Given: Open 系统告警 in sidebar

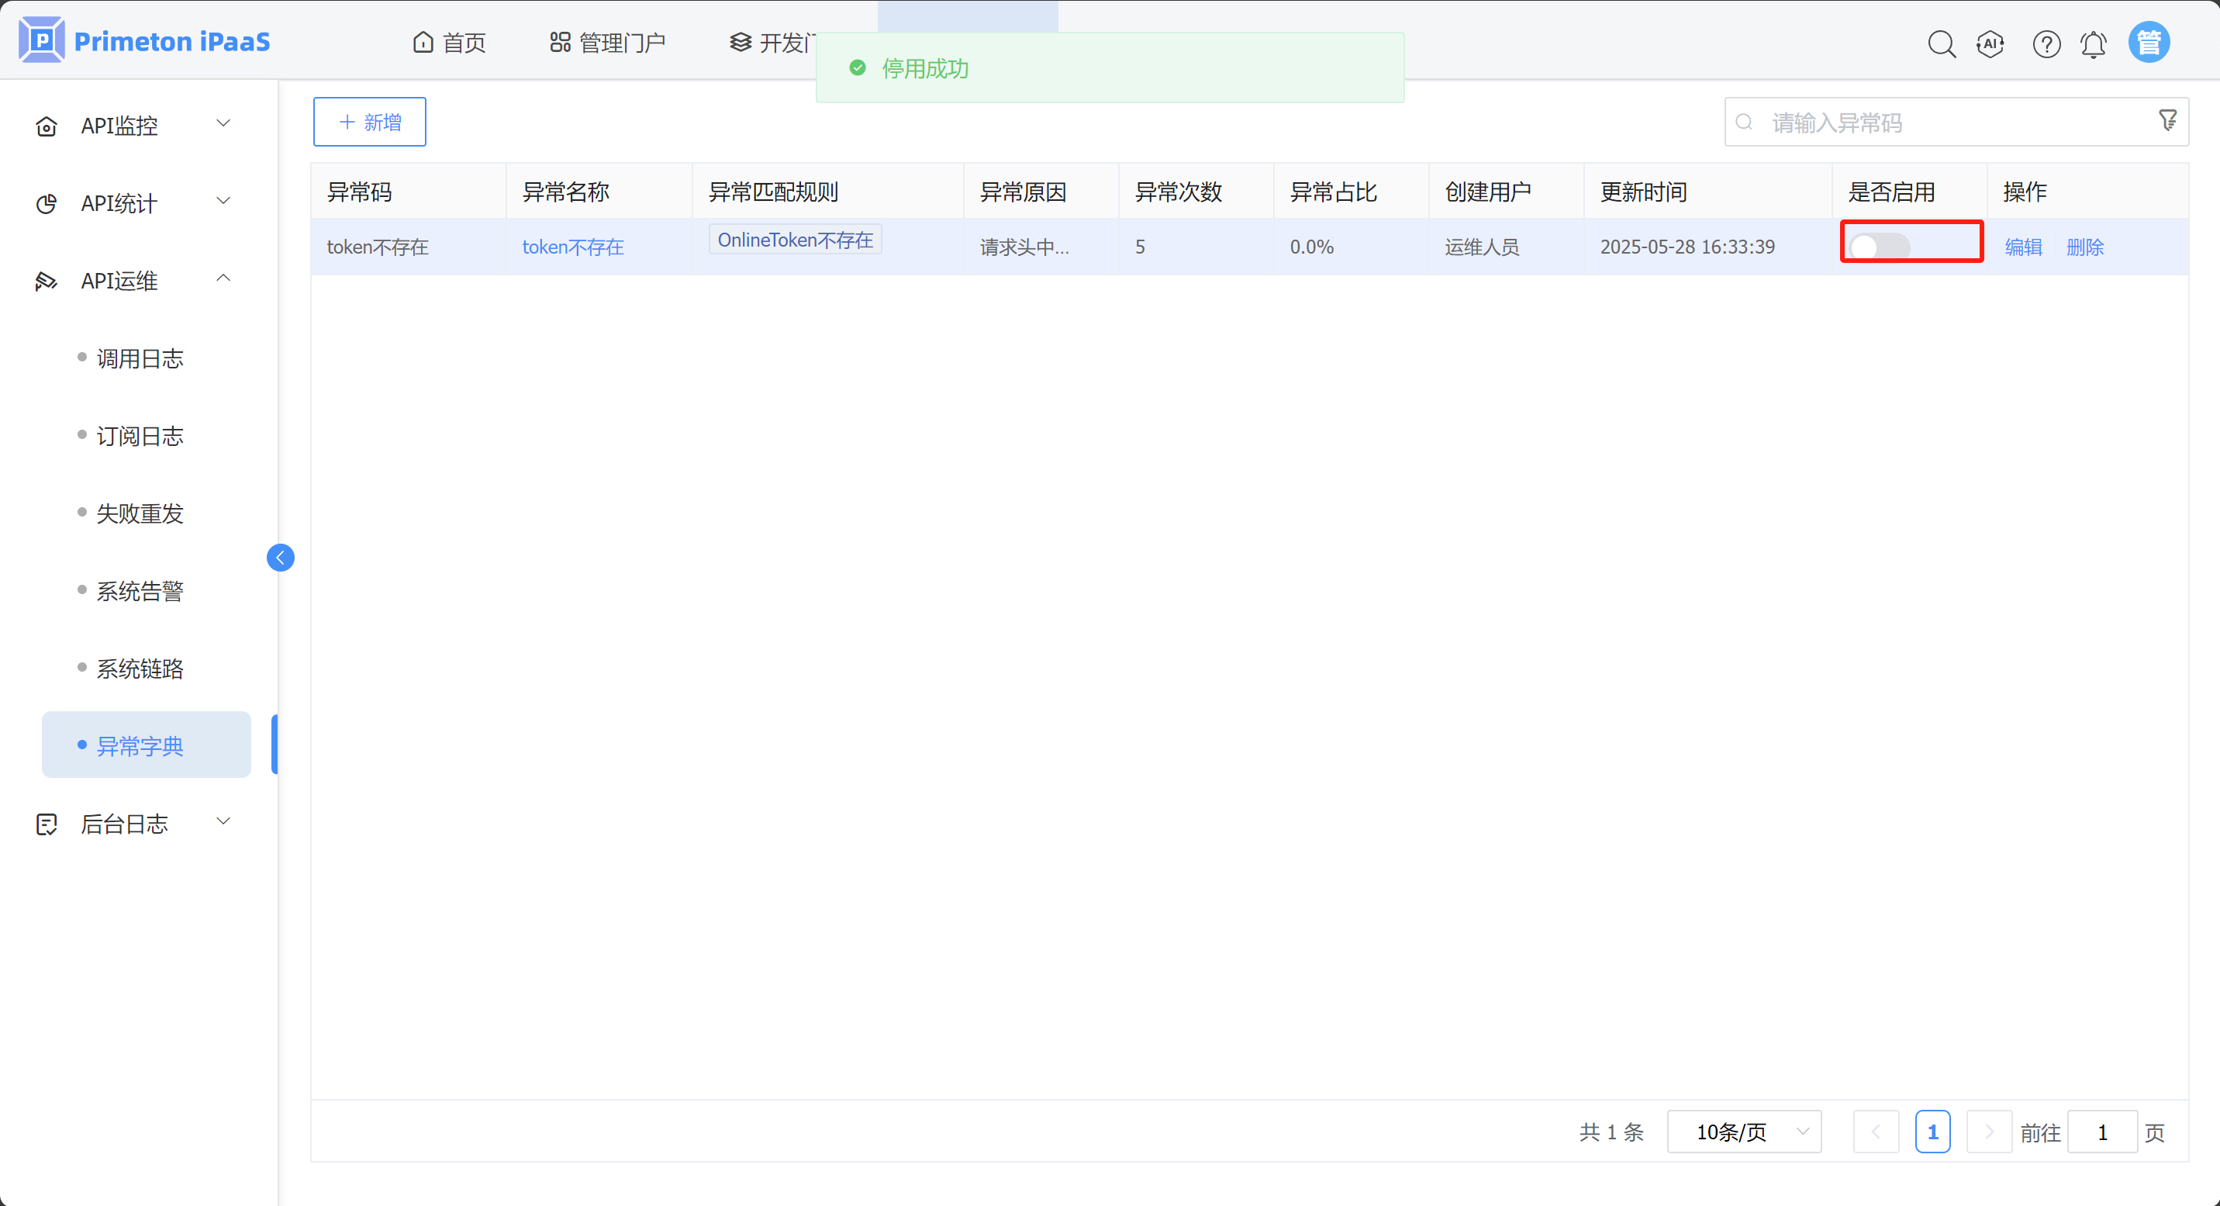Looking at the screenshot, I should [140, 591].
